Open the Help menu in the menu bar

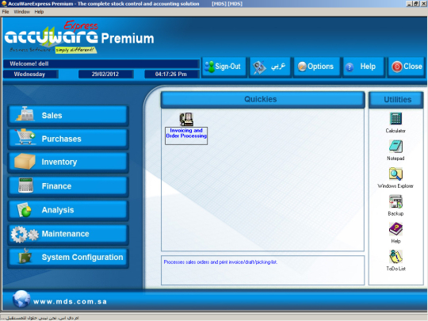coord(39,12)
